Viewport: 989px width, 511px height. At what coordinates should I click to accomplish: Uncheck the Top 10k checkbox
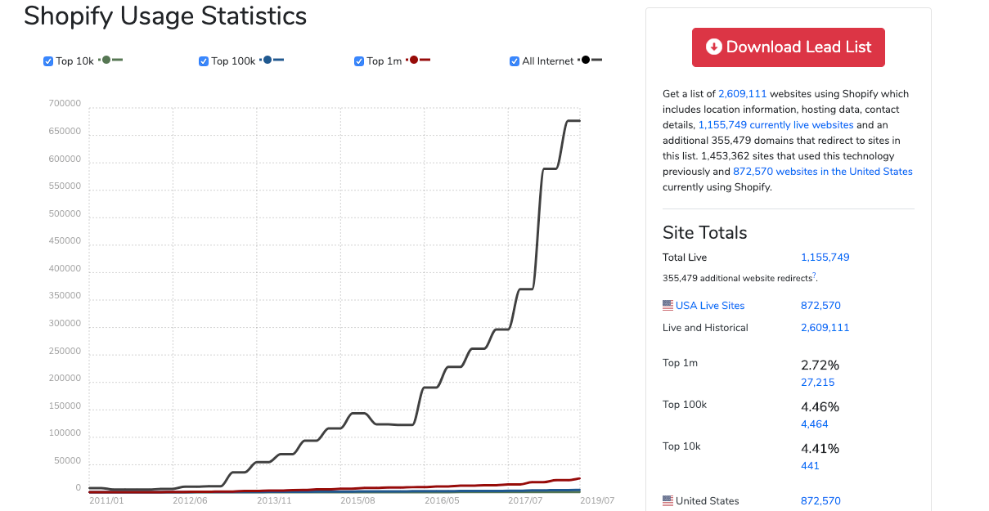coord(47,61)
